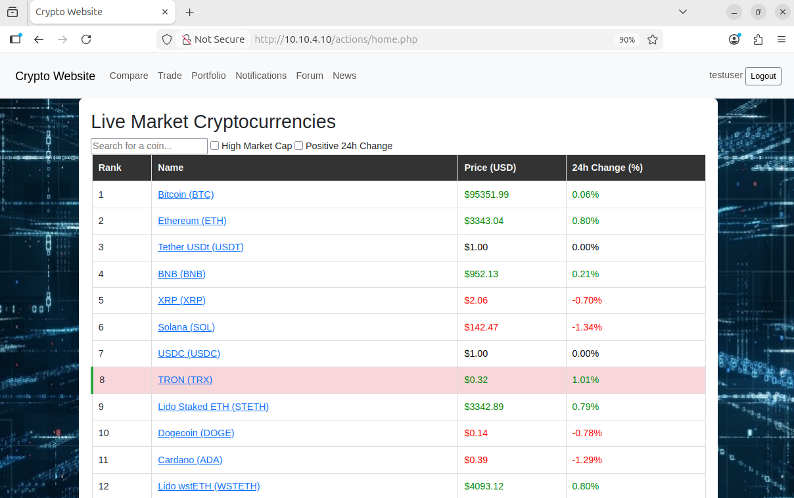794x498 pixels.
Task: Open the Bitcoin (BTC) link
Action: pyautogui.click(x=186, y=194)
